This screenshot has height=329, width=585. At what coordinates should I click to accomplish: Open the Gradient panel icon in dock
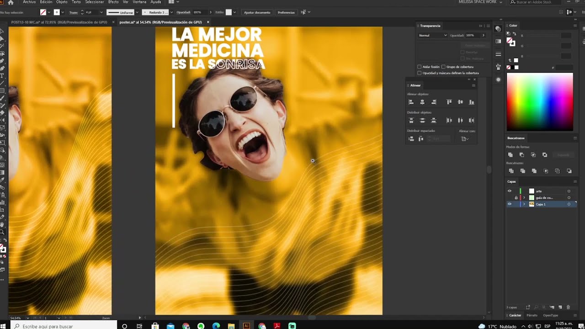pos(498,42)
